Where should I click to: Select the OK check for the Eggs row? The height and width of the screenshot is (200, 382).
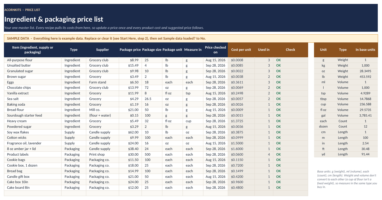pos(290,82)
